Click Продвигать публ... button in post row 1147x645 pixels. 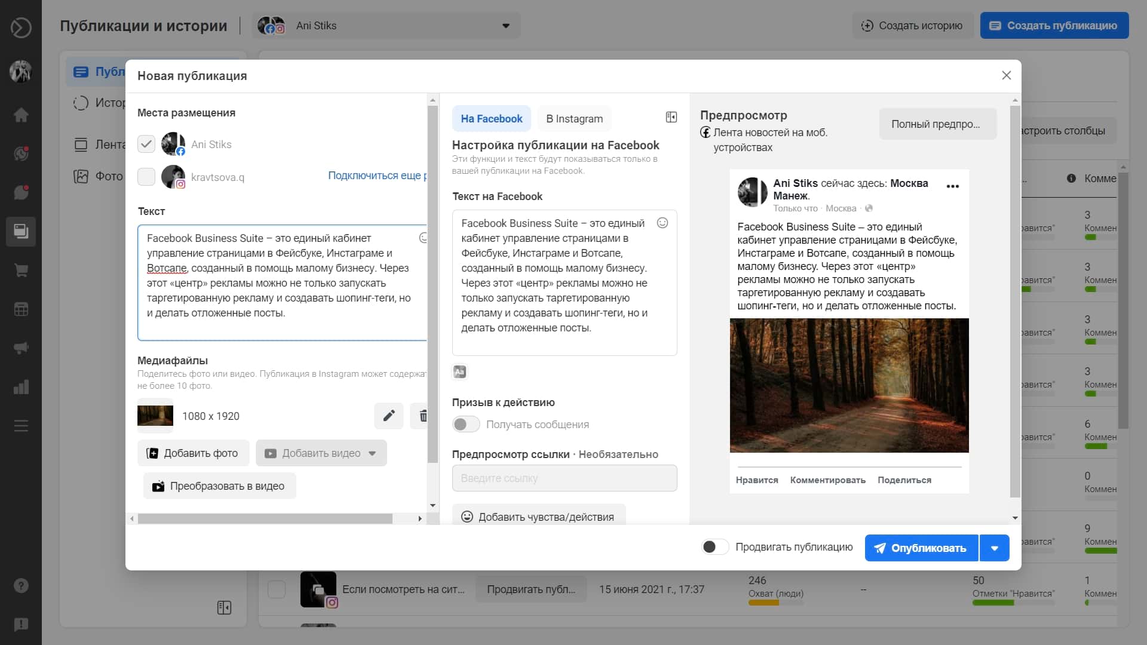point(530,589)
